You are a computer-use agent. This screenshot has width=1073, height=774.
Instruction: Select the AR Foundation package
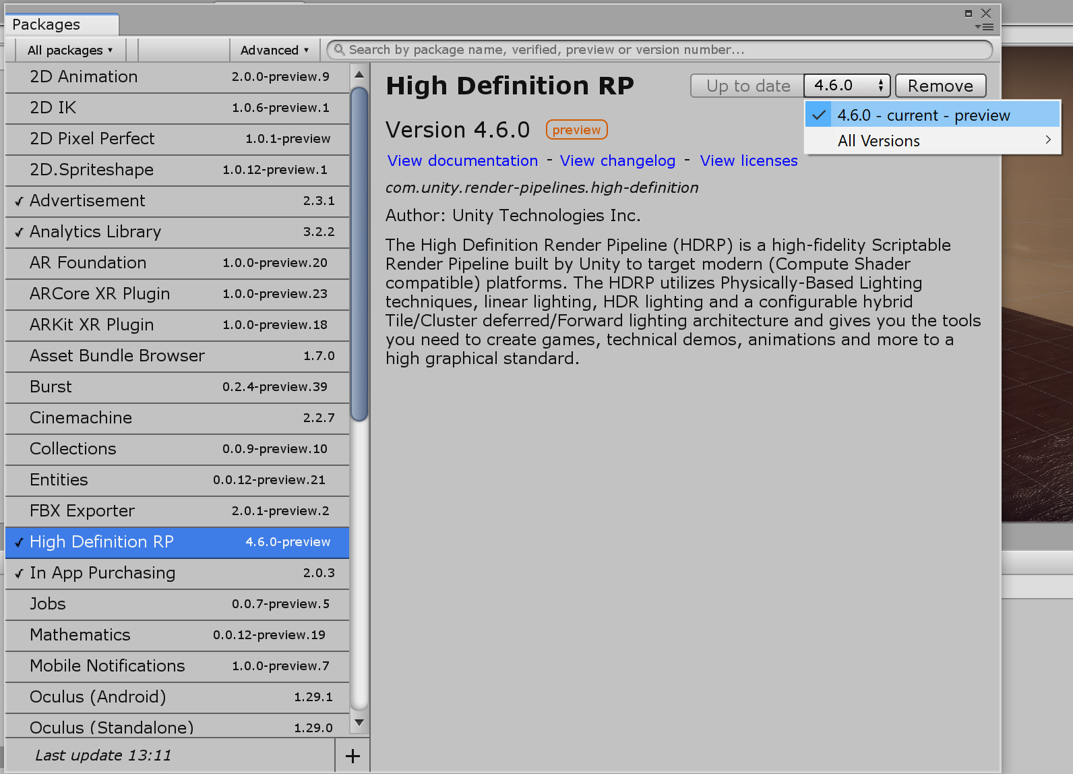(177, 263)
